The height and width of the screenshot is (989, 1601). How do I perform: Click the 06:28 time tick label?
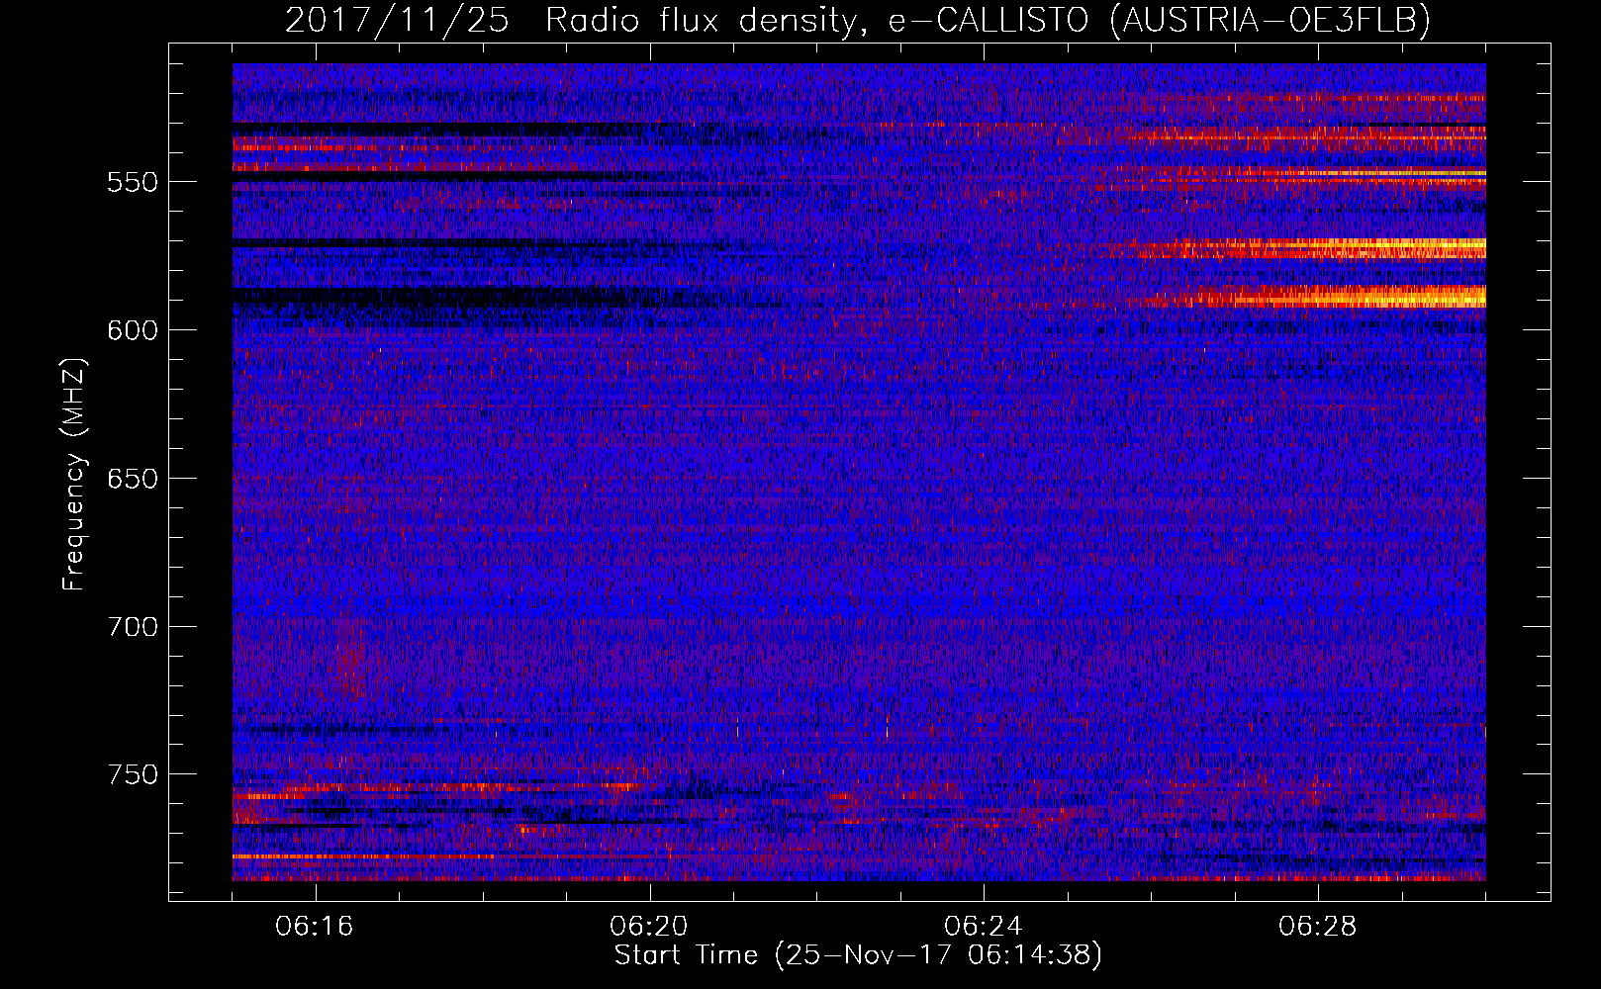1318,927
